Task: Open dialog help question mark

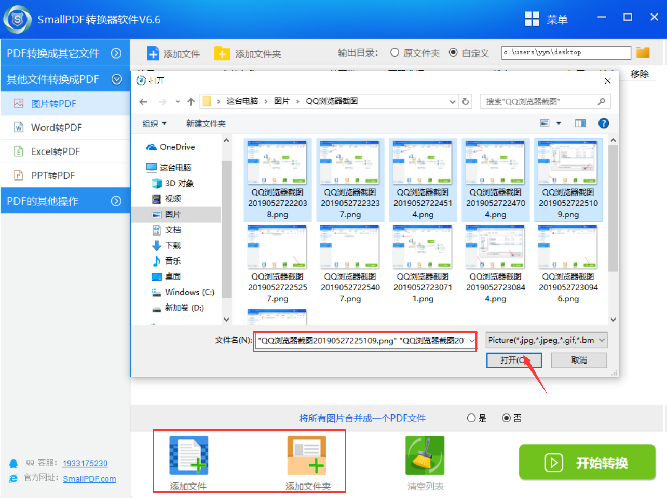Action: tap(604, 123)
